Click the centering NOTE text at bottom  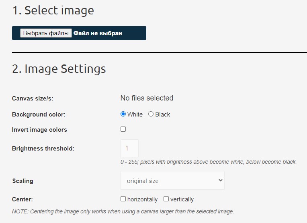click(x=123, y=211)
